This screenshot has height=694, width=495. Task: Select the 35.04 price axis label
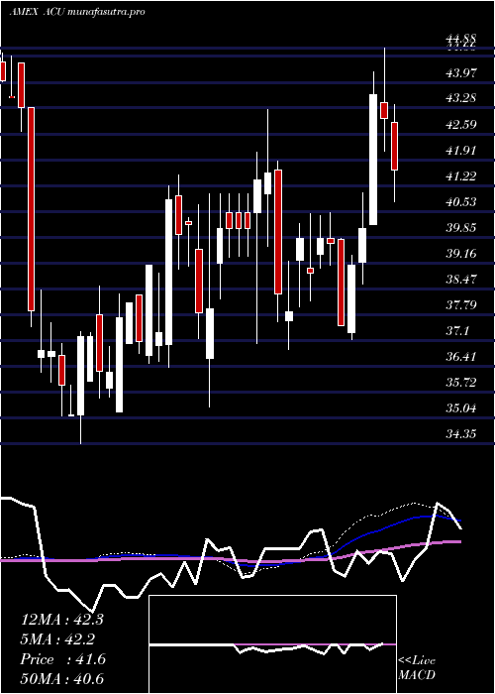click(x=461, y=408)
